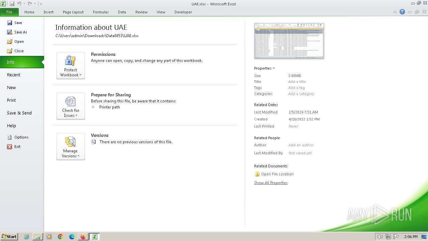Click the Created date 4/10/2022 value
This screenshot has width=428, height=241.
tap(304, 119)
